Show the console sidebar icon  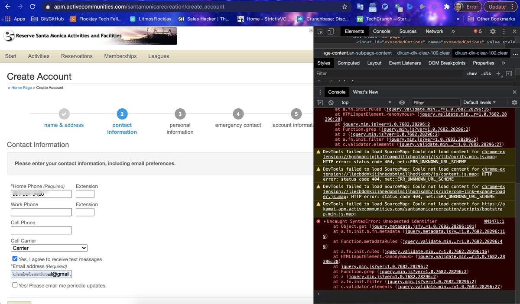point(320,103)
